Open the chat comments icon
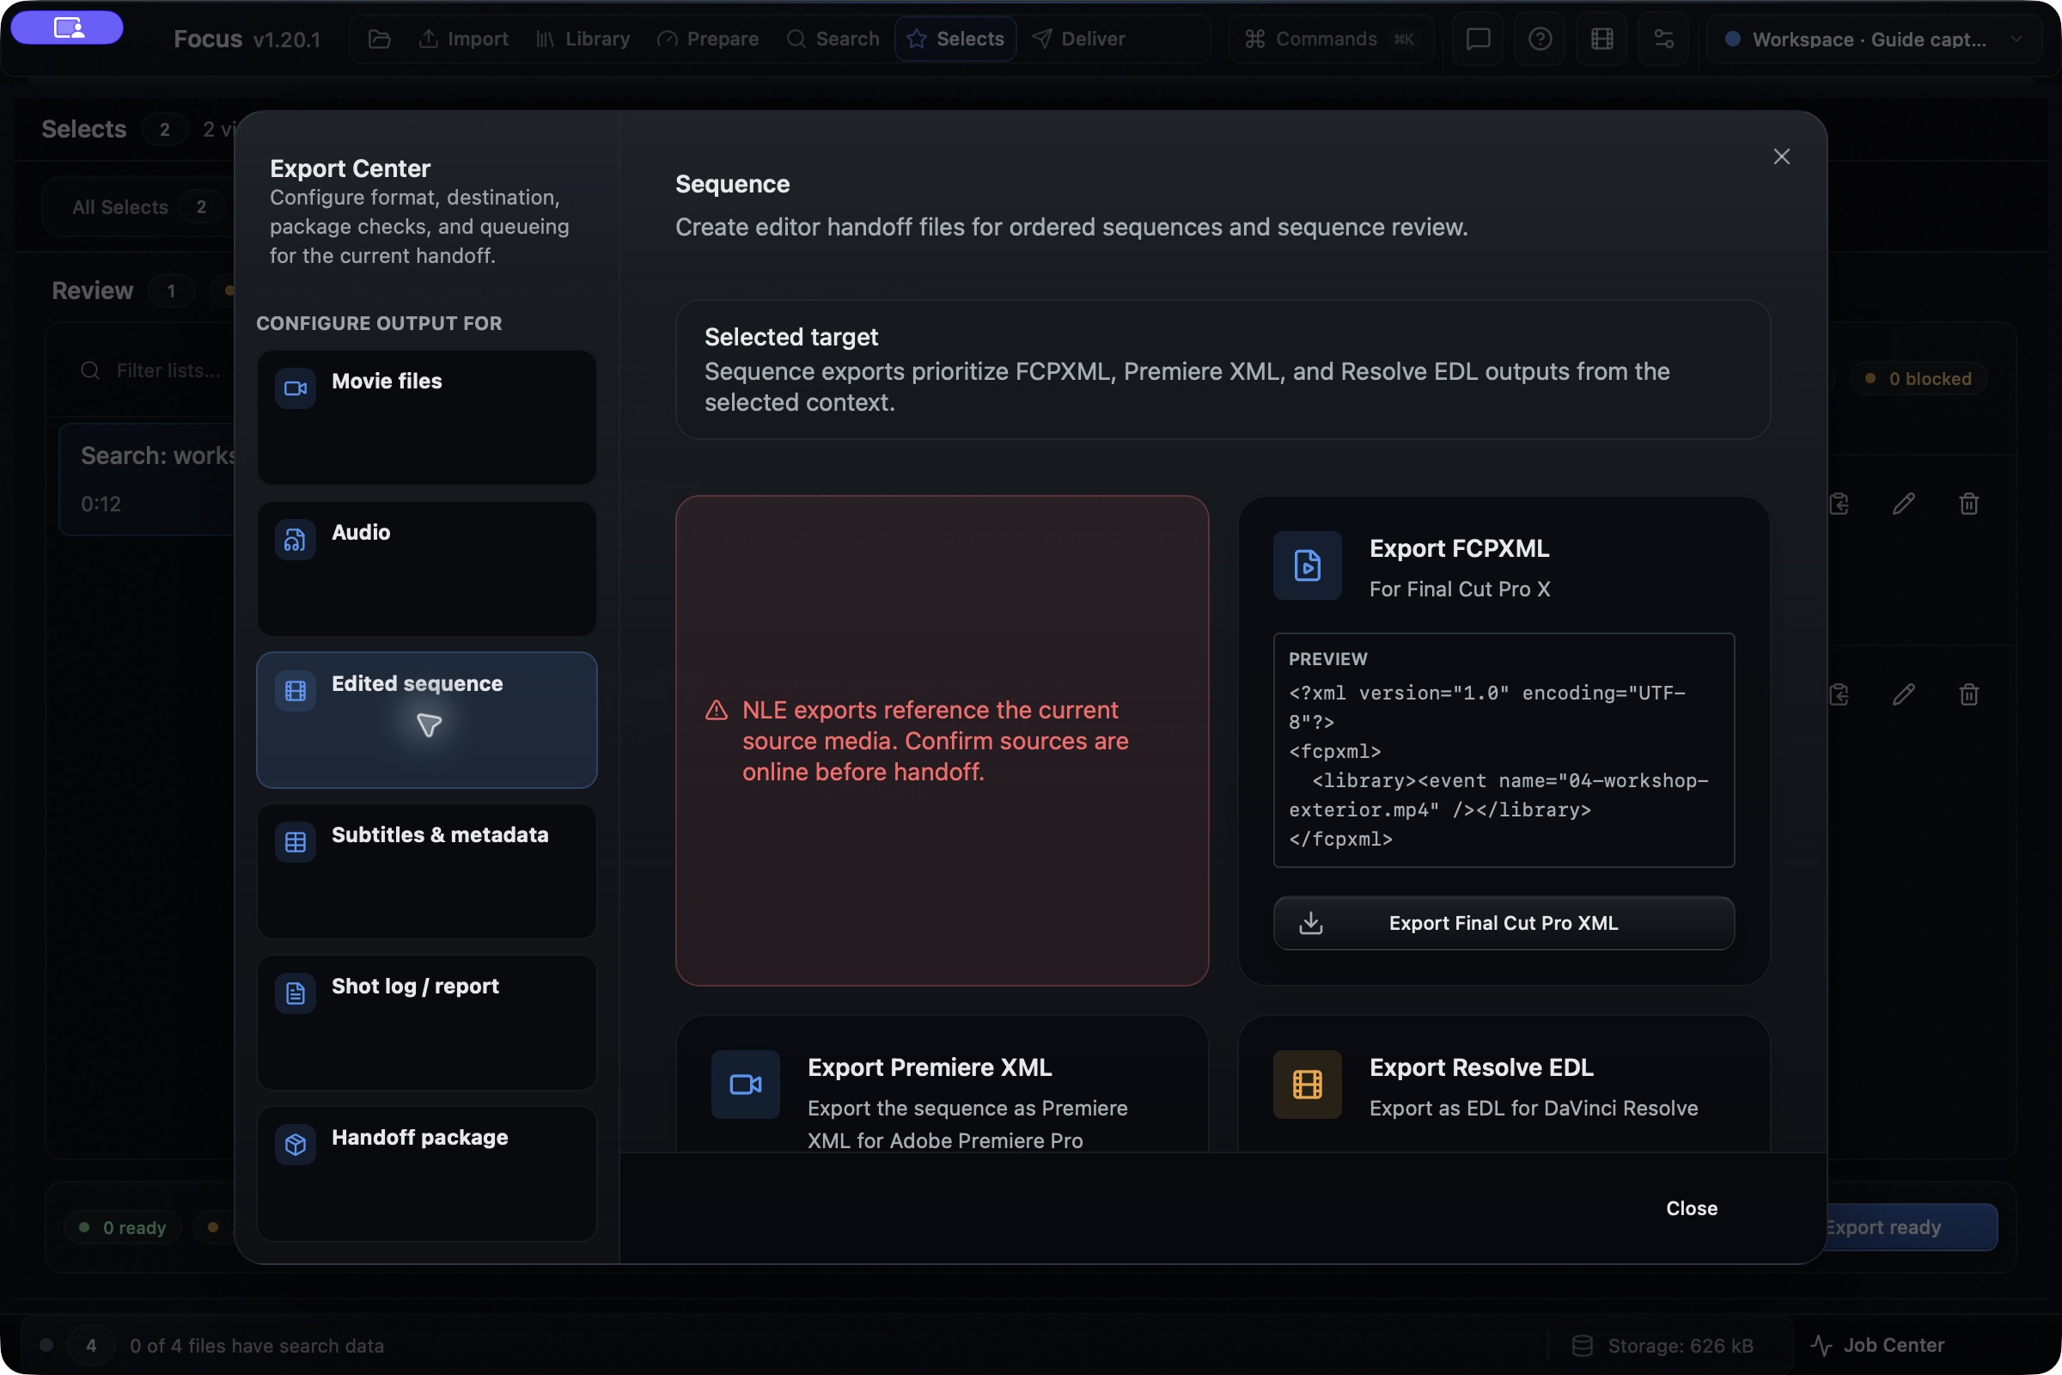The height and width of the screenshot is (1375, 2062). 1478,39
